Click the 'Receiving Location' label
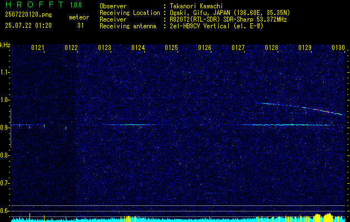Image resolution: width=350 pixels, height=222 pixels. pyautogui.click(x=130, y=13)
